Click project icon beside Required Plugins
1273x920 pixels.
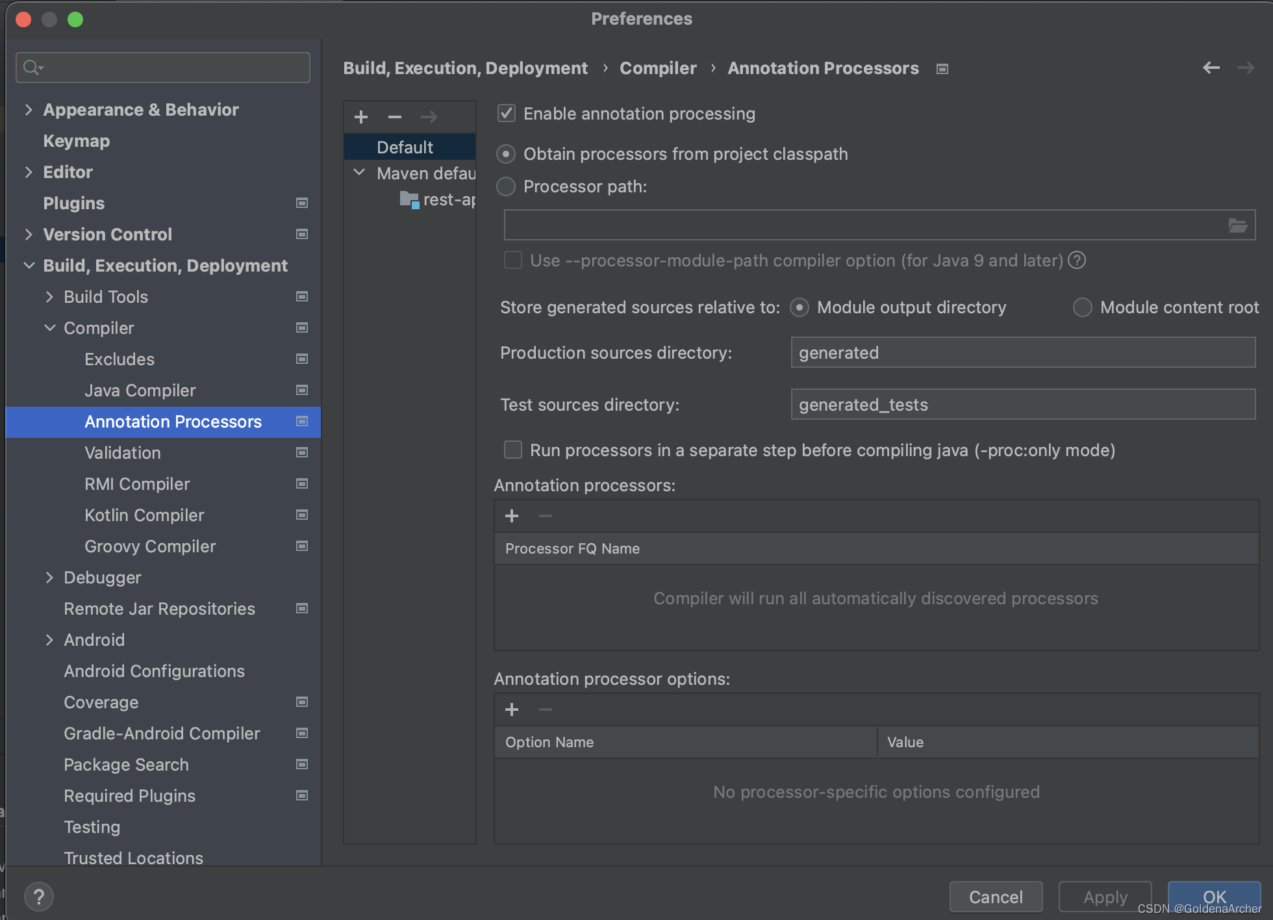click(x=302, y=795)
